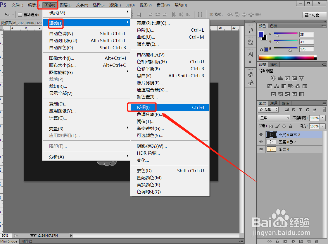Open the 类型 layer filter dropdown
Screen dimensions: 328x244
pyautogui.click(x=268, y=110)
